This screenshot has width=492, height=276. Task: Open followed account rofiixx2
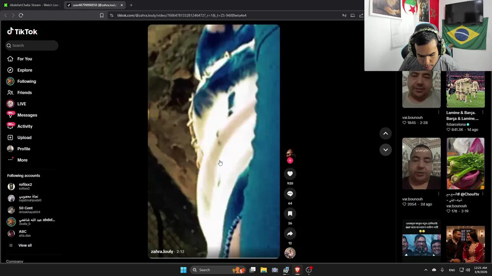(x=25, y=186)
